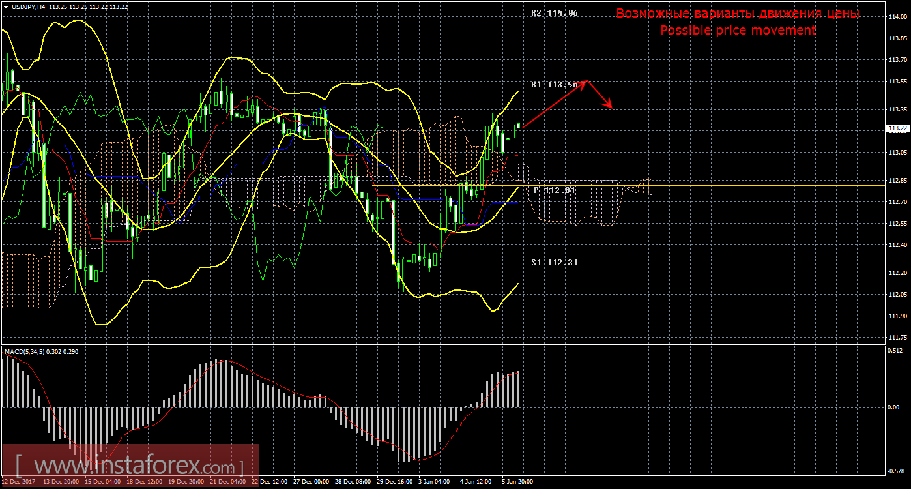Click the '18 Dec 12:00' time label
Screen dimensions: 911x489
pos(145,482)
